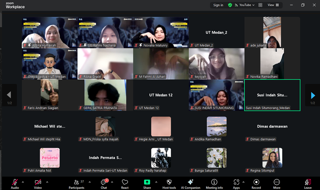
Task: Expand audio options arrow next to Audio
Action: coord(23,182)
